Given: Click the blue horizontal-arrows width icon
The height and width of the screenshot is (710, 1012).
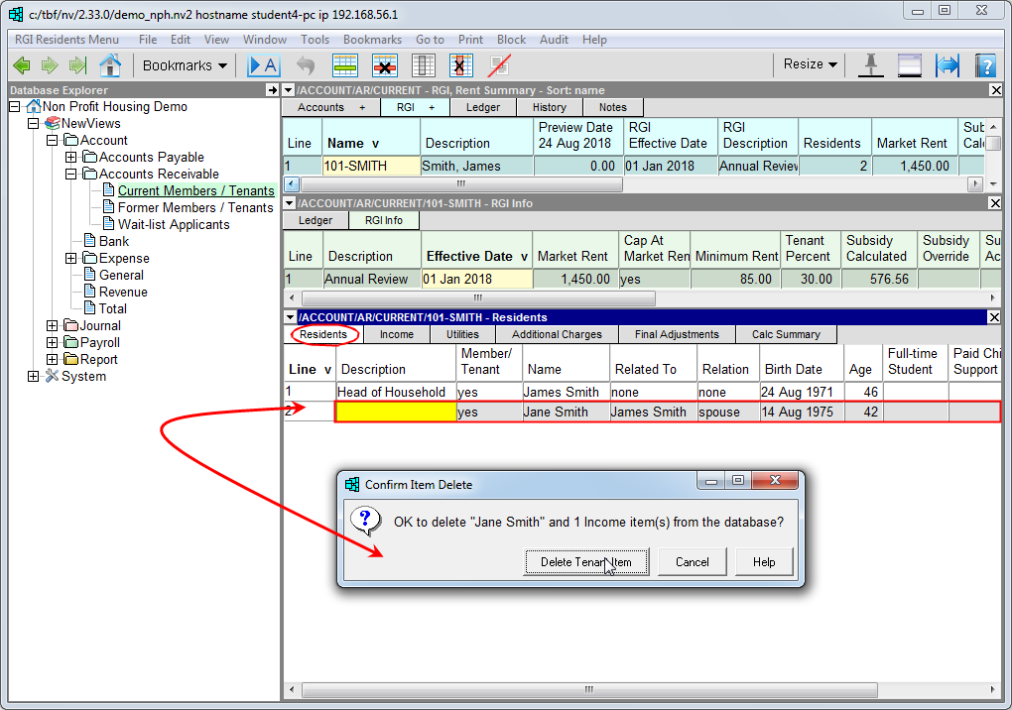Looking at the screenshot, I should pyautogui.click(x=948, y=65).
